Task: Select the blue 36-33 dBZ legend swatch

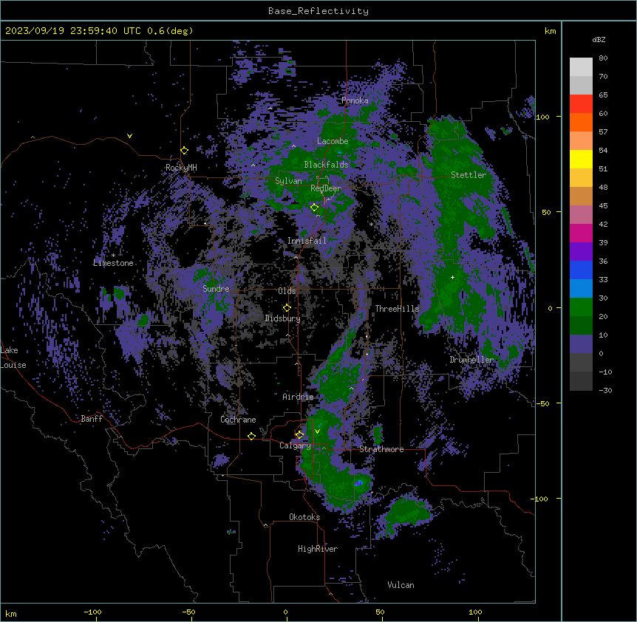Action: click(x=581, y=270)
